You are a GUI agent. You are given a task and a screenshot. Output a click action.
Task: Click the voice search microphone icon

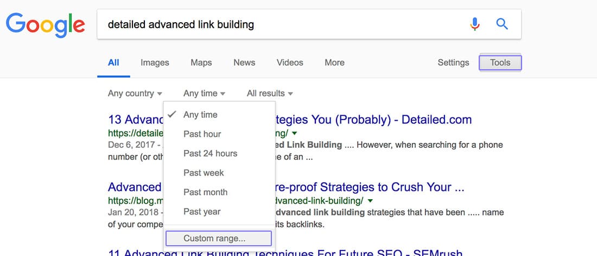[474, 24]
